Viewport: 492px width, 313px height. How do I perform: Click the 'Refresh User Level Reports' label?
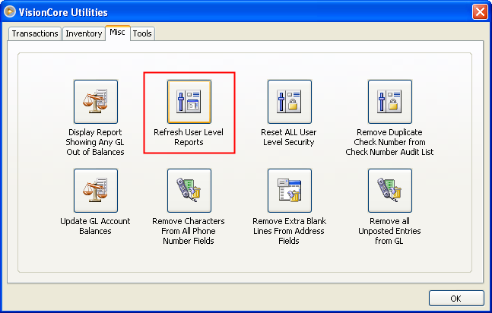189,137
